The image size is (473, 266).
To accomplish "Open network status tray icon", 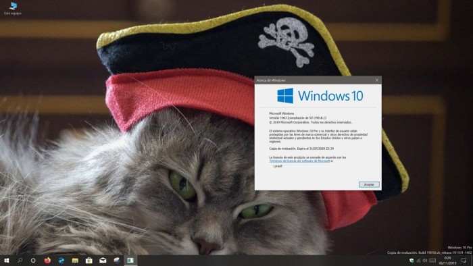I will point(418,261).
